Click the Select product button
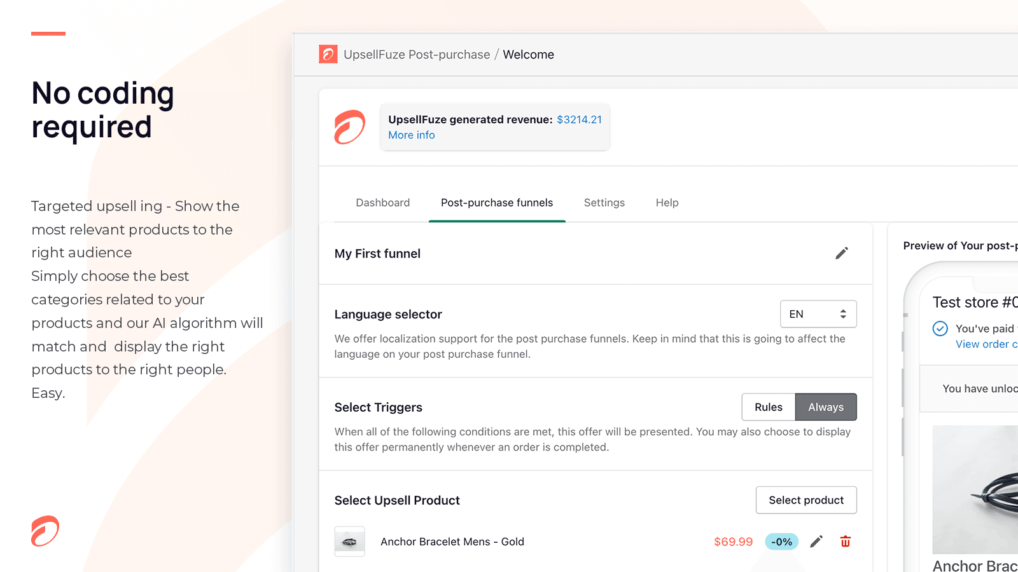The width and height of the screenshot is (1018, 572). click(805, 500)
